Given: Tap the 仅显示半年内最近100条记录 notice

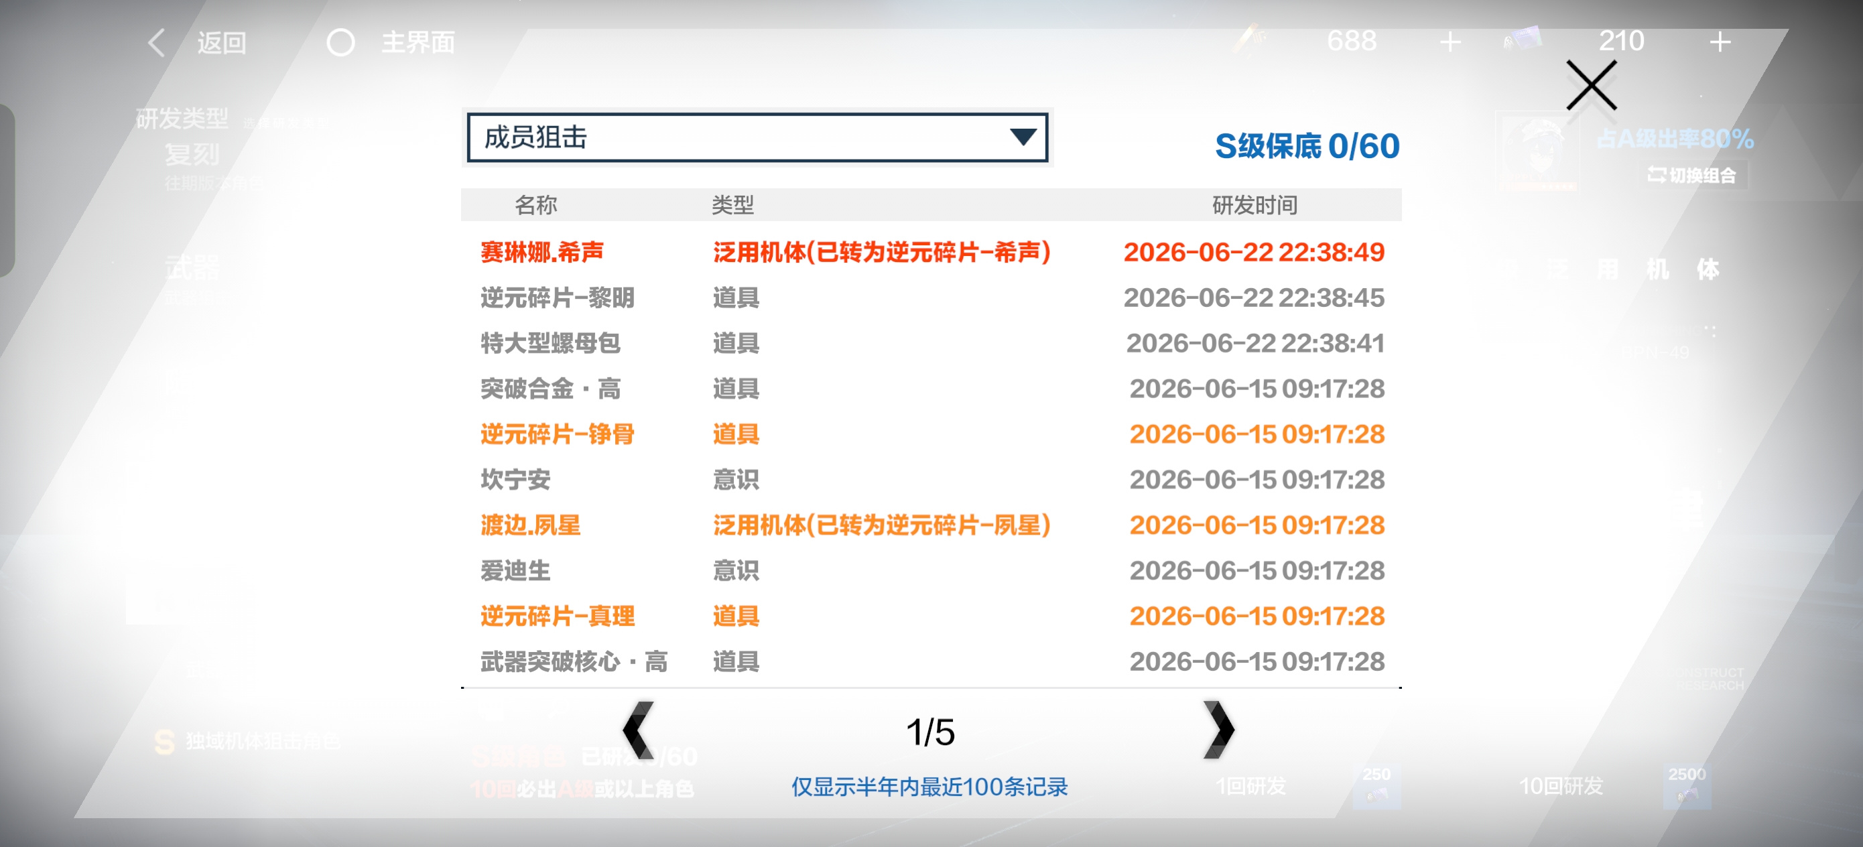Looking at the screenshot, I should [x=929, y=787].
